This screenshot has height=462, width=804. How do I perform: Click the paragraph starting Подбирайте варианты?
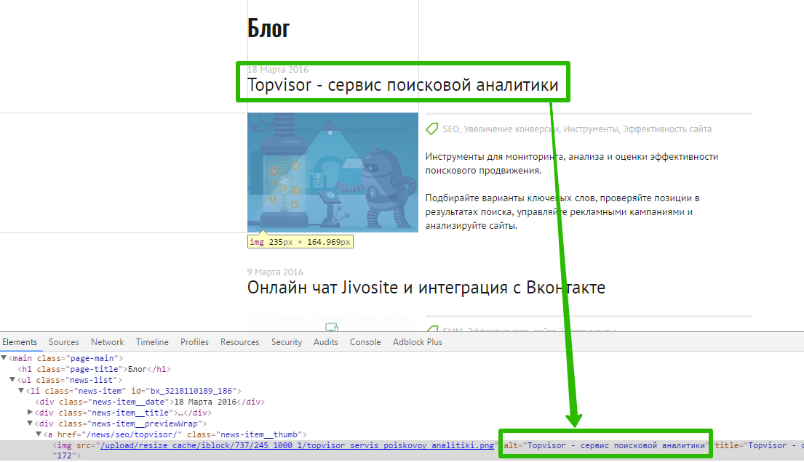(562, 211)
